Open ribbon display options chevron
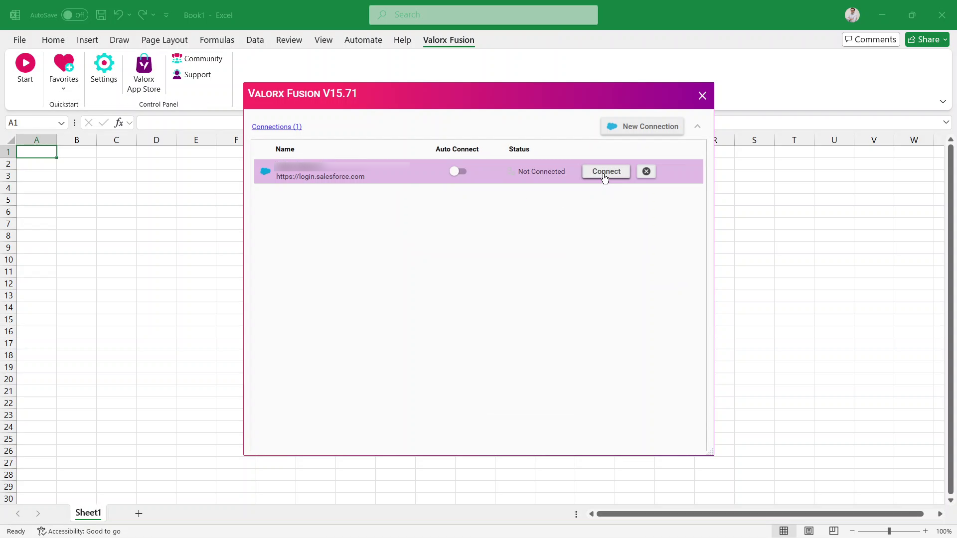The image size is (957, 538). [943, 102]
